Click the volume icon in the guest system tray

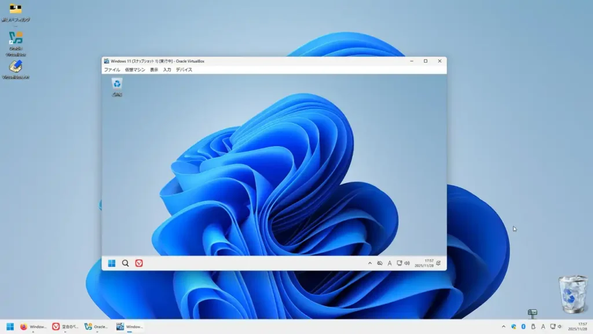[x=407, y=263]
